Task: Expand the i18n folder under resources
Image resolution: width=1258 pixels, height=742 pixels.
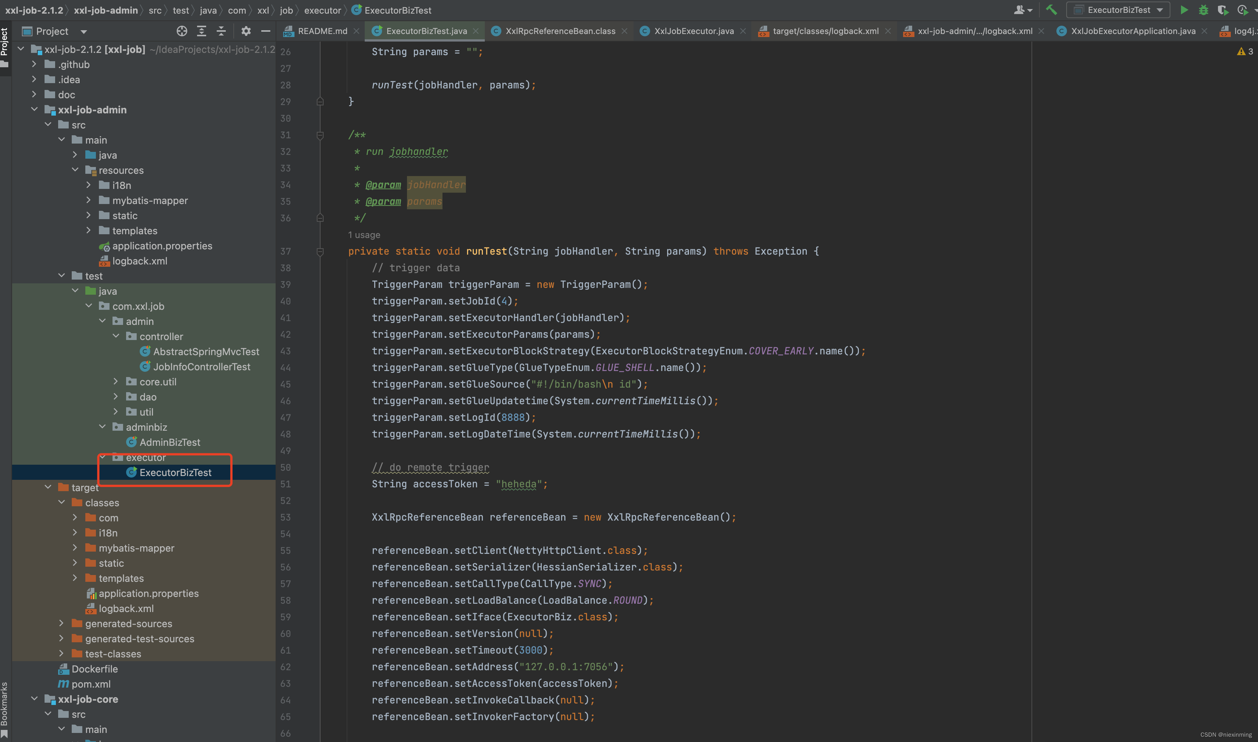Action: coord(88,185)
